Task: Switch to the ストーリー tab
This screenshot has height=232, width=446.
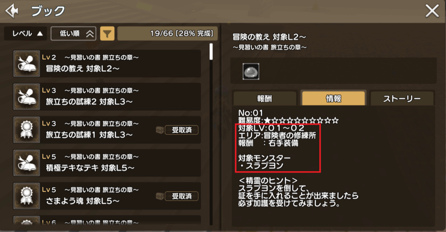Action: 402,99
